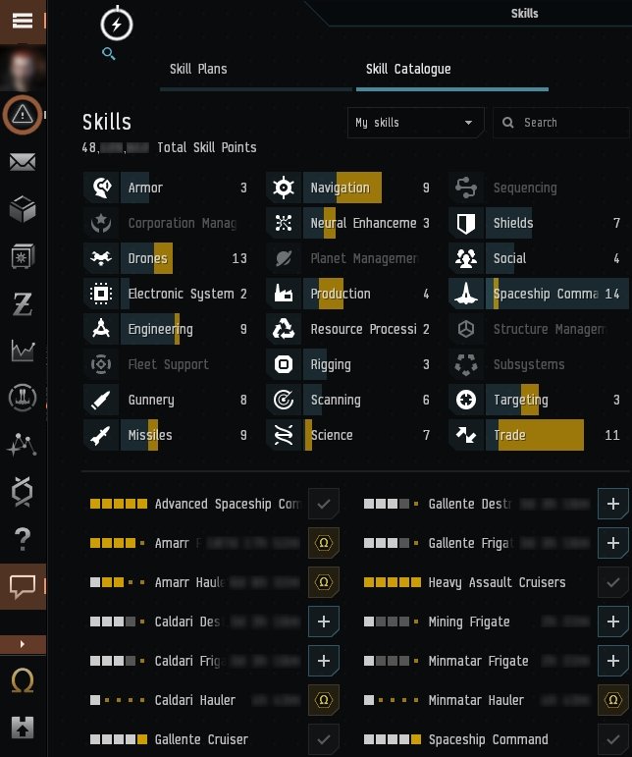Click the Omega badge for Amarr Hauler

pos(323,582)
